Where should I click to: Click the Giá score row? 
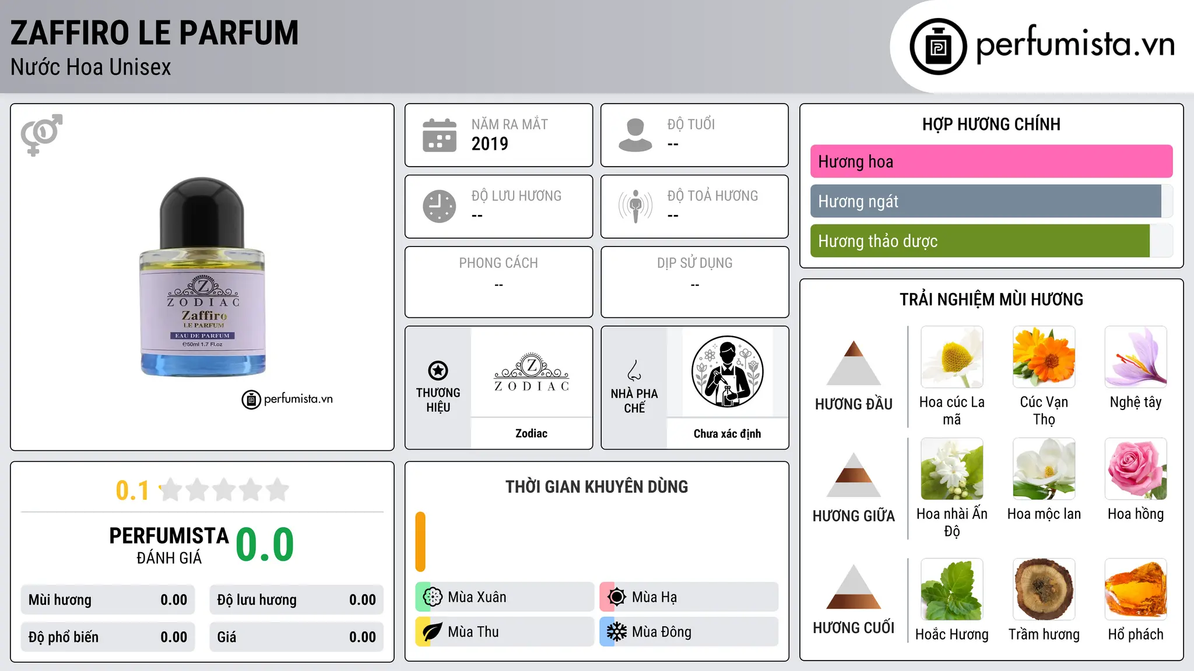click(x=297, y=637)
